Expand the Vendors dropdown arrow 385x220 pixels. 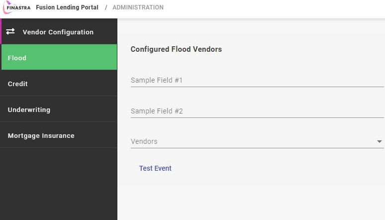(x=380, y=142)
